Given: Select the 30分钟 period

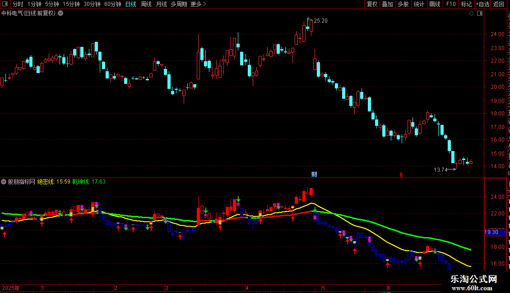Looking at the screenshot, I should coord(92,4).
